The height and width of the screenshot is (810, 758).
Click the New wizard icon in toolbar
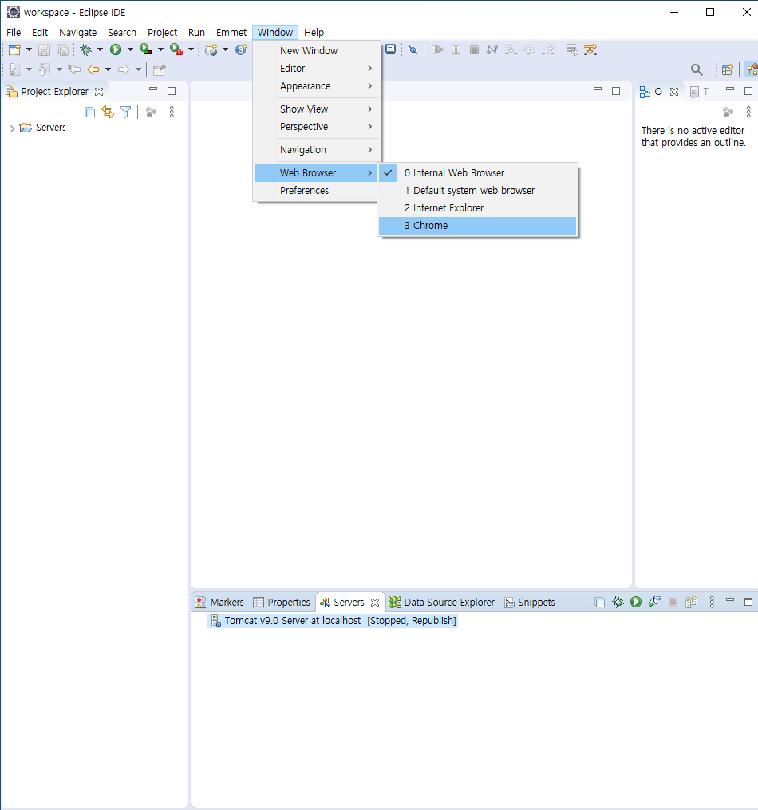pos(14,49)
